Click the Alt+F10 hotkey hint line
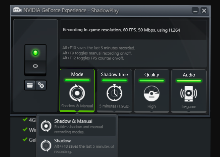This screenshot has height=157, width=220. [x=99, y=48]
